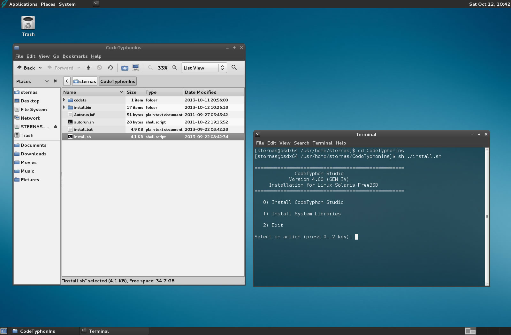Click the Terminal vertical scrollbar
This screenshot has height=335, width=511.
487,216
